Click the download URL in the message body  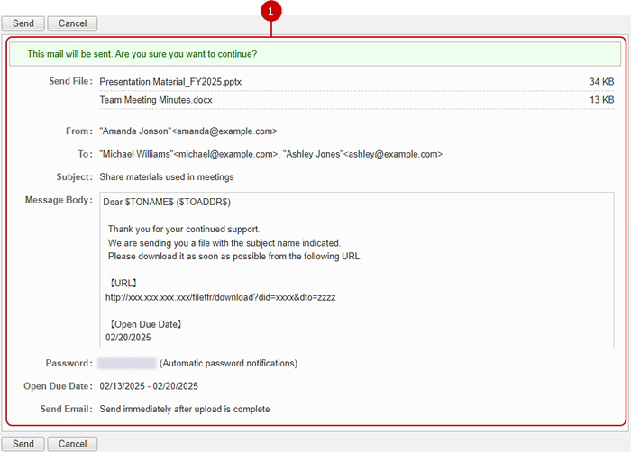(221, 297)
